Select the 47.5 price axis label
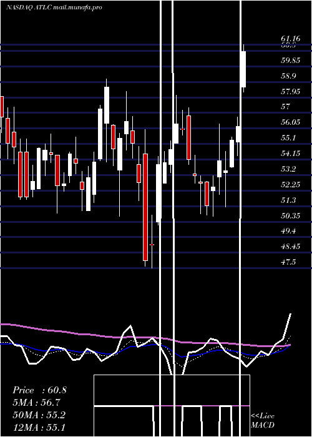This screenshot has height=437, width=312. [288, 262]
